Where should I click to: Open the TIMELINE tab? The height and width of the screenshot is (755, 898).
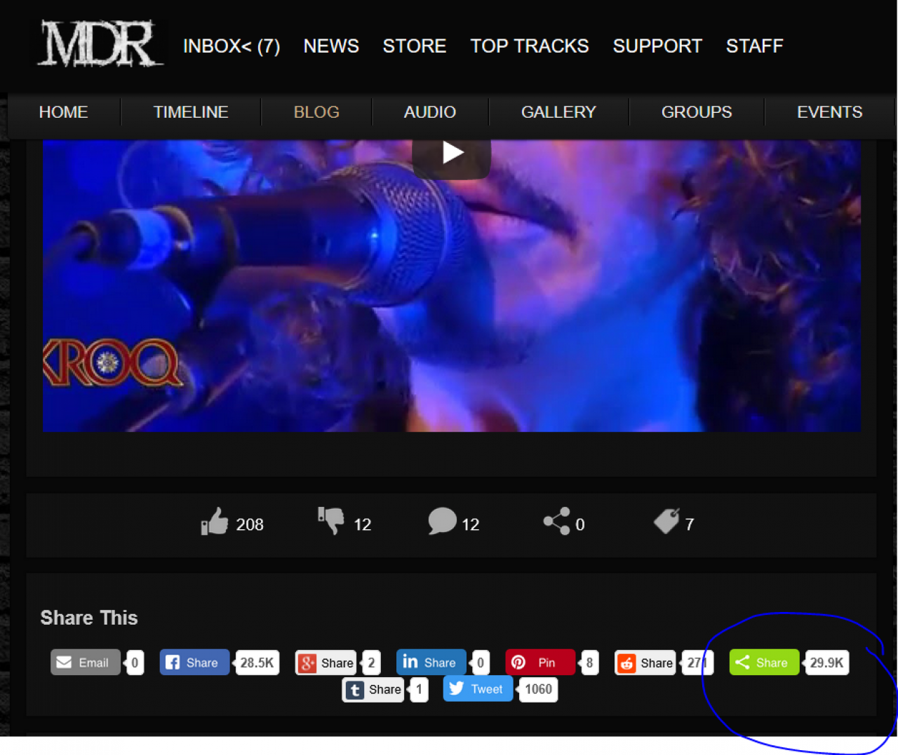pyautogui.click(x=191, y=112)
